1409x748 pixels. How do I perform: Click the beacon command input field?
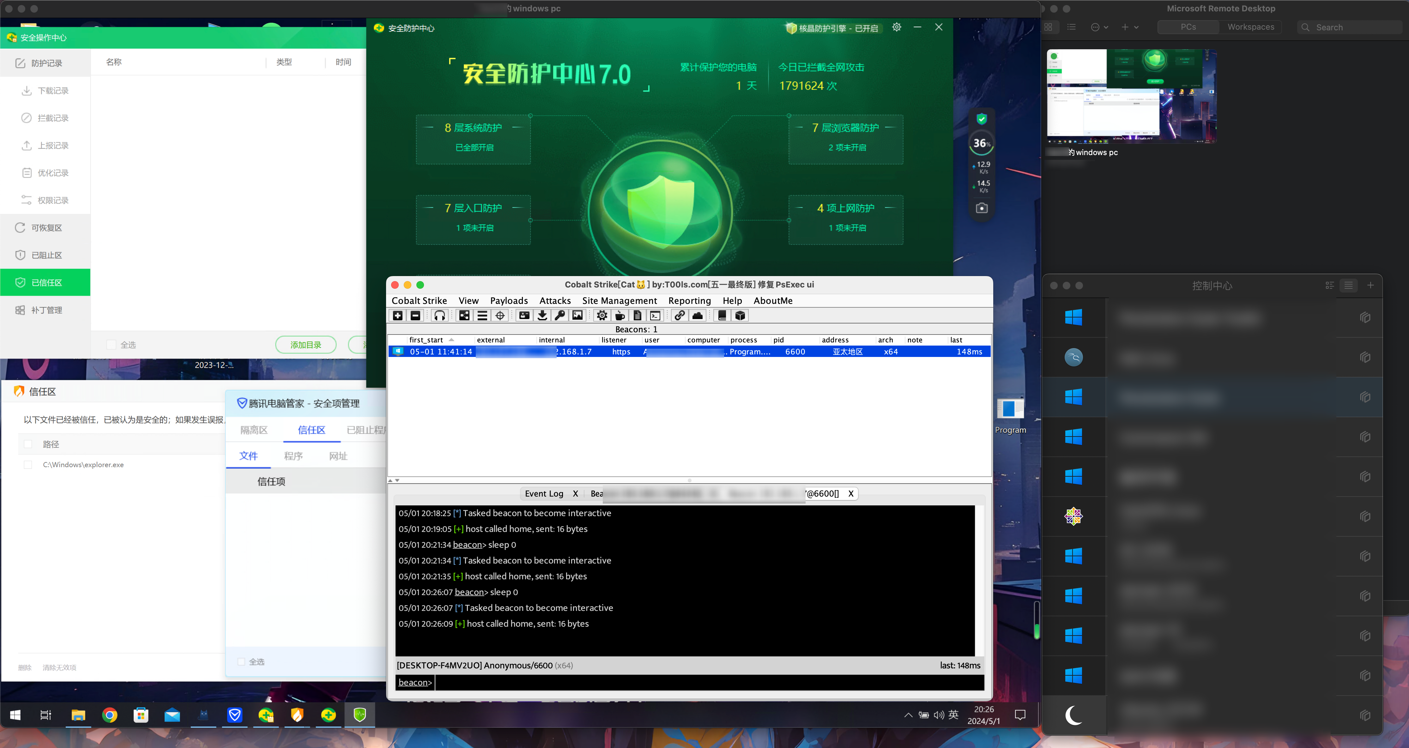(x=705, y=682)
